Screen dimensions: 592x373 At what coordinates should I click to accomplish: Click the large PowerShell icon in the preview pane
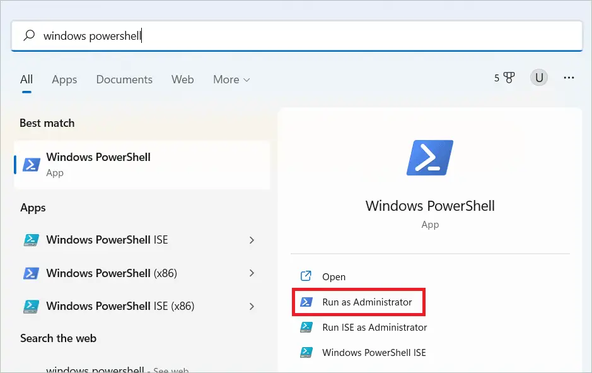point(430,158)
